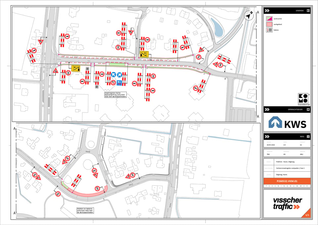Viewport: 318px width, 225px height.
Task: Select the yellow diversion sign north of the road
Action: tap(144, 54)
